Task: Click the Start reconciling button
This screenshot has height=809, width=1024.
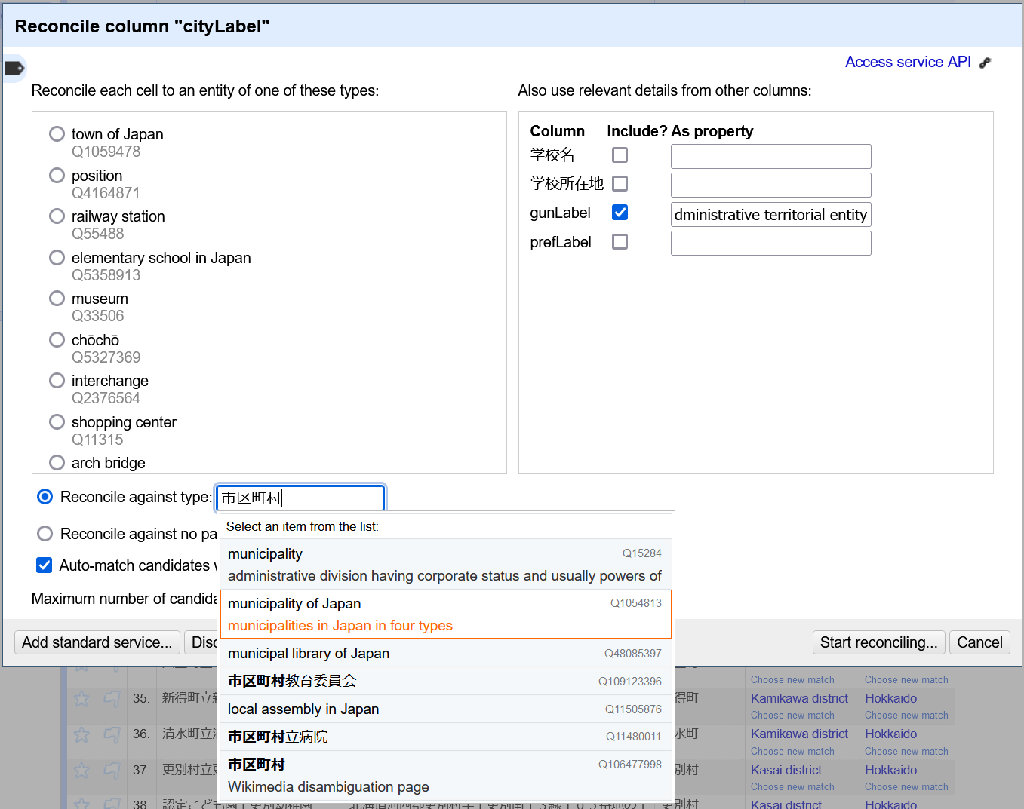Action: pos(879,642)
